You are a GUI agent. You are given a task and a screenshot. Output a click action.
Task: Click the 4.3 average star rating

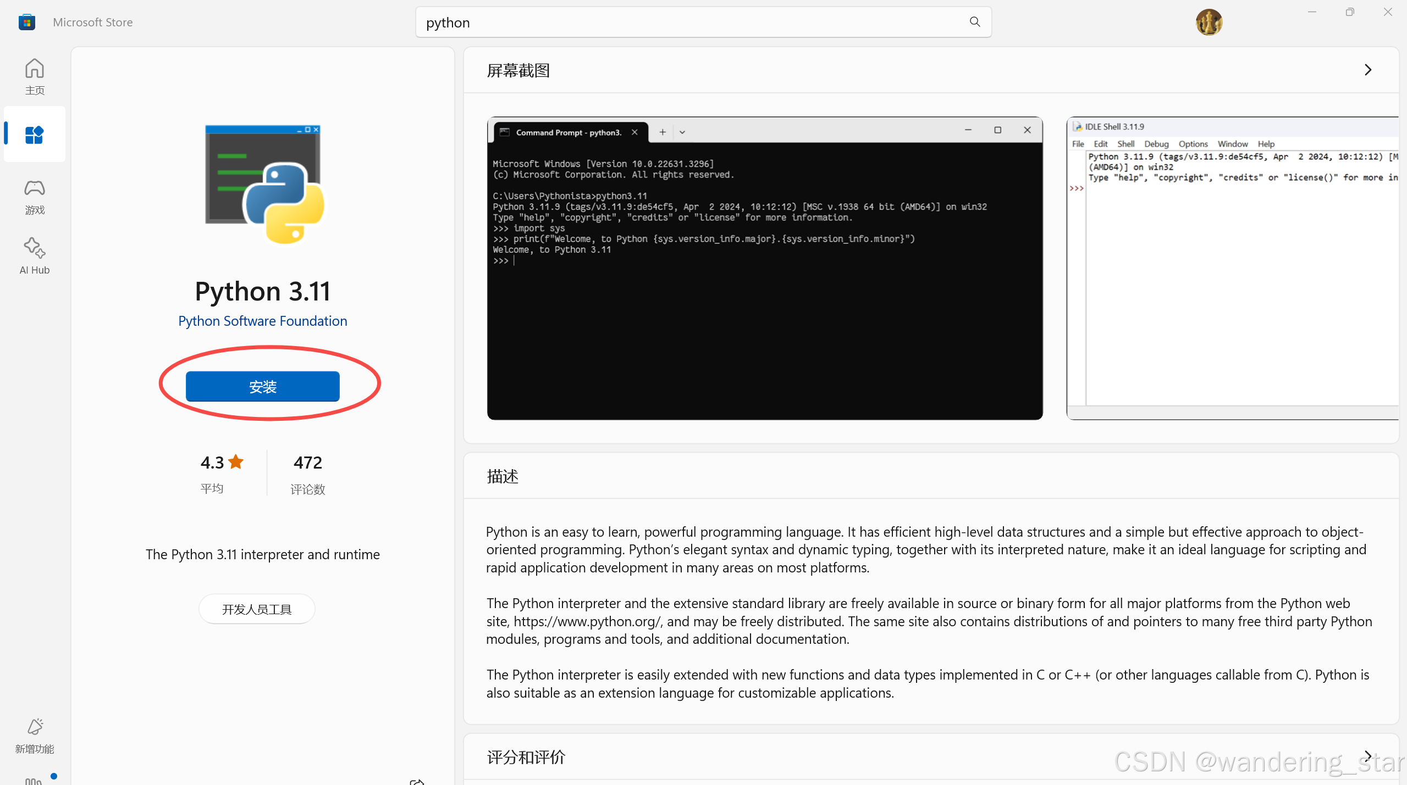click(x=221, y=463)
